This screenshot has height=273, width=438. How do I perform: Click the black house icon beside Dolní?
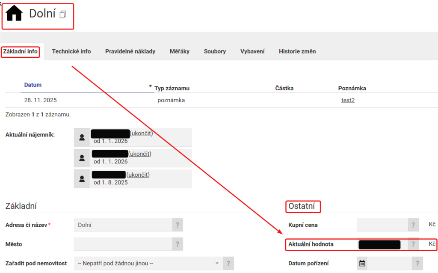click(15, 14)
